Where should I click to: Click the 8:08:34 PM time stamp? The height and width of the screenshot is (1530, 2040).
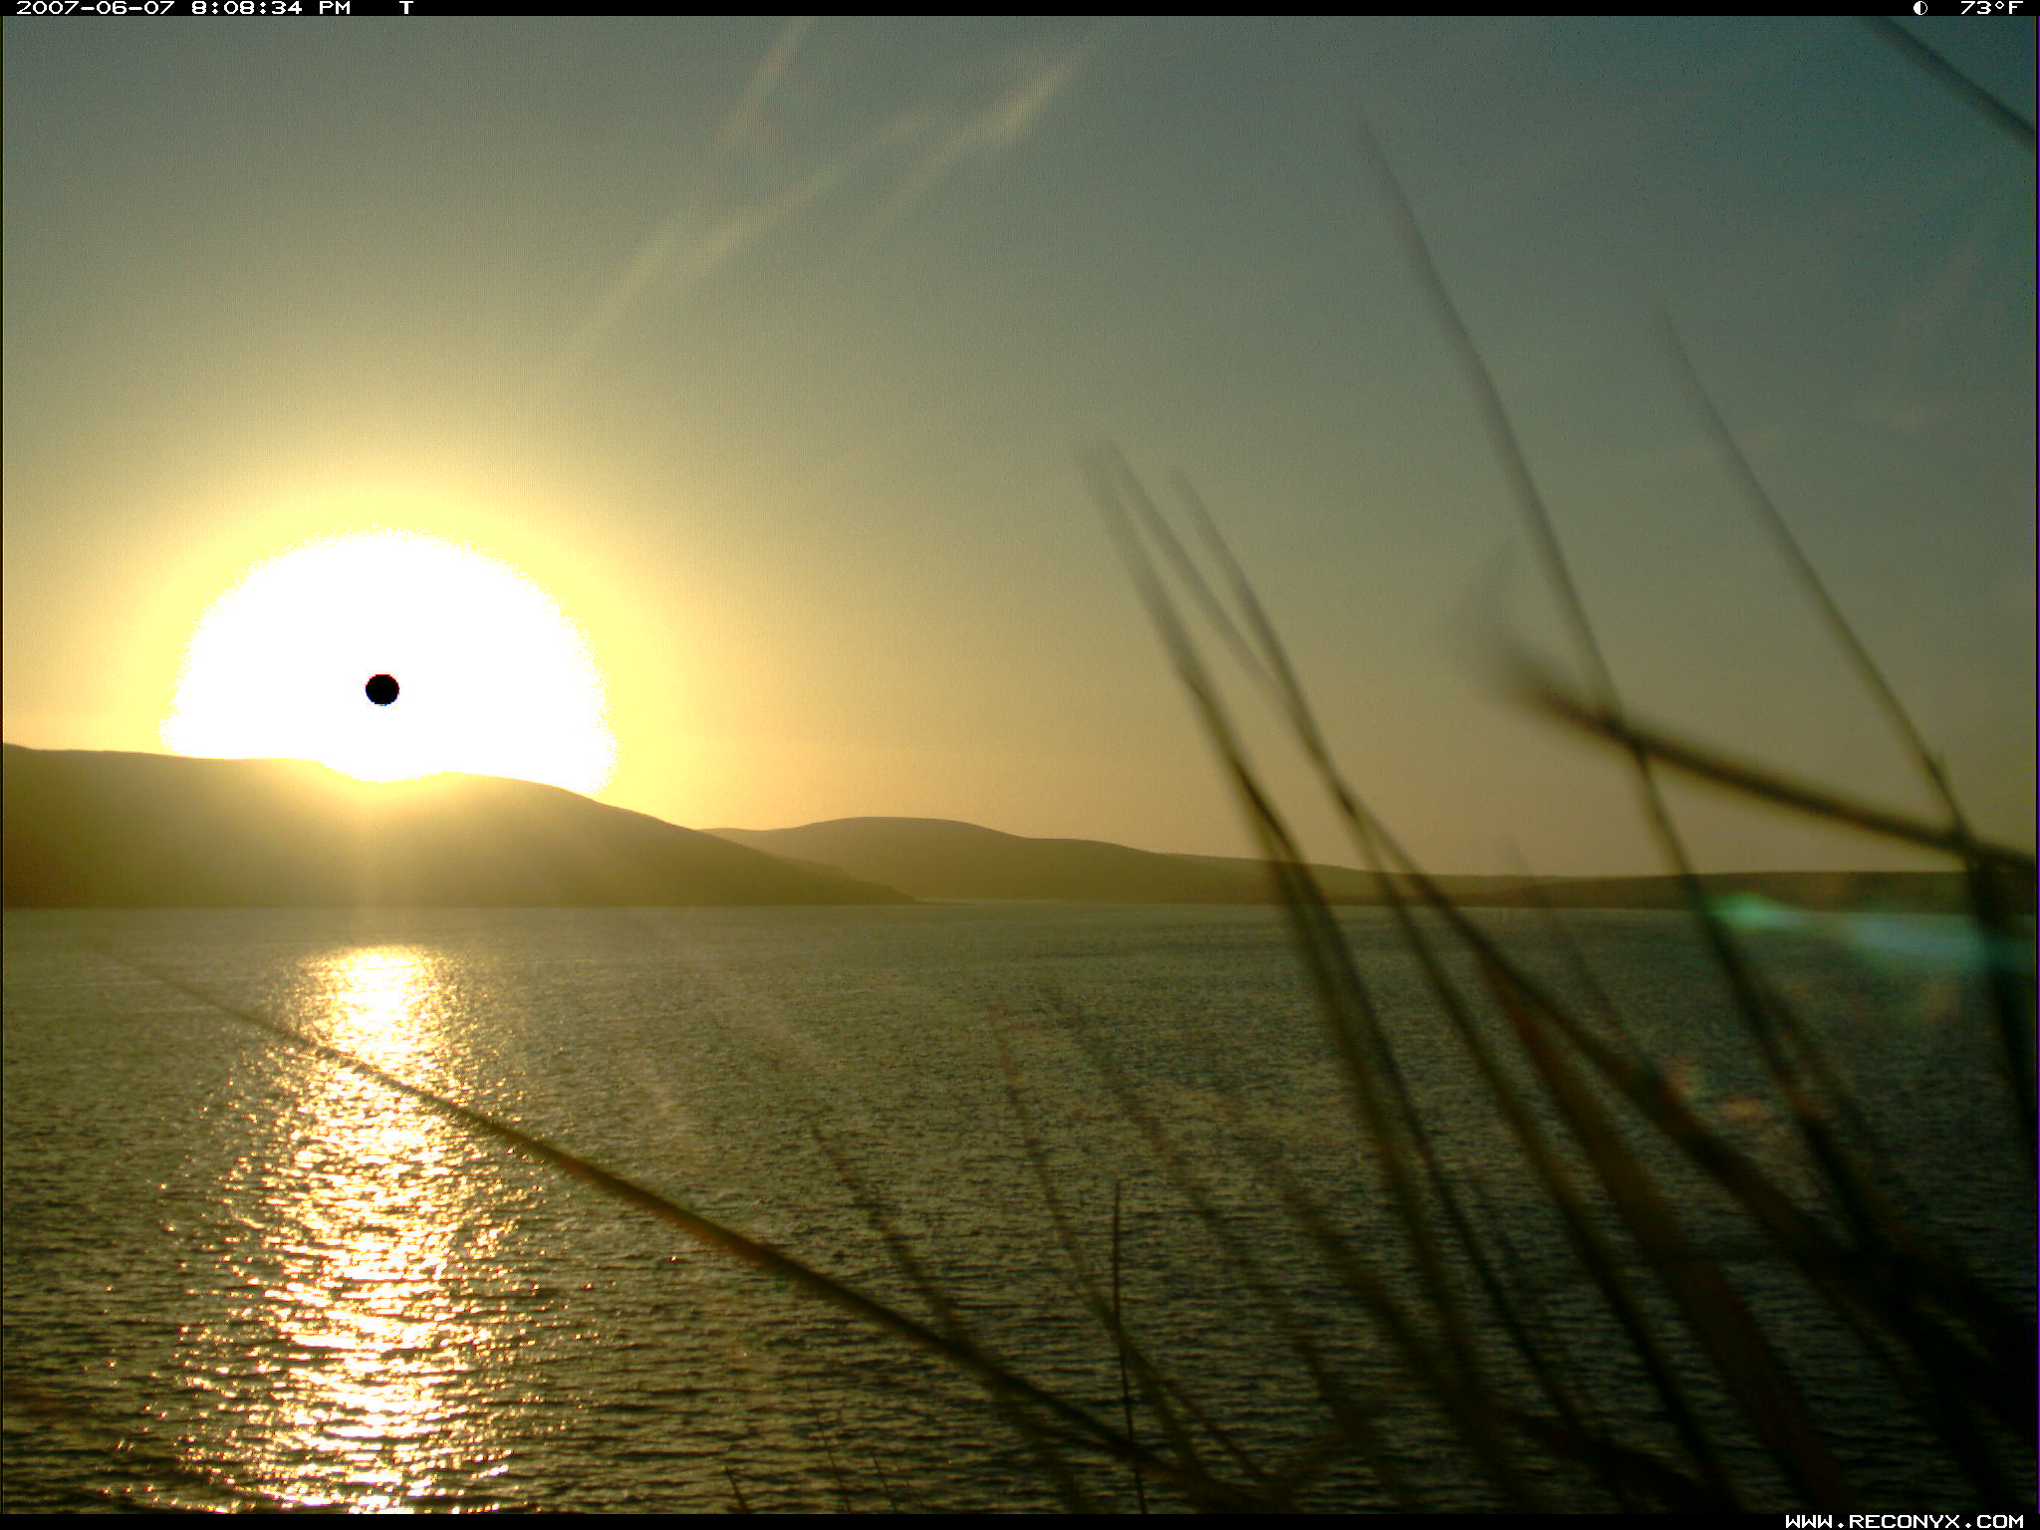pyautogui.click(x=247, y=8)
